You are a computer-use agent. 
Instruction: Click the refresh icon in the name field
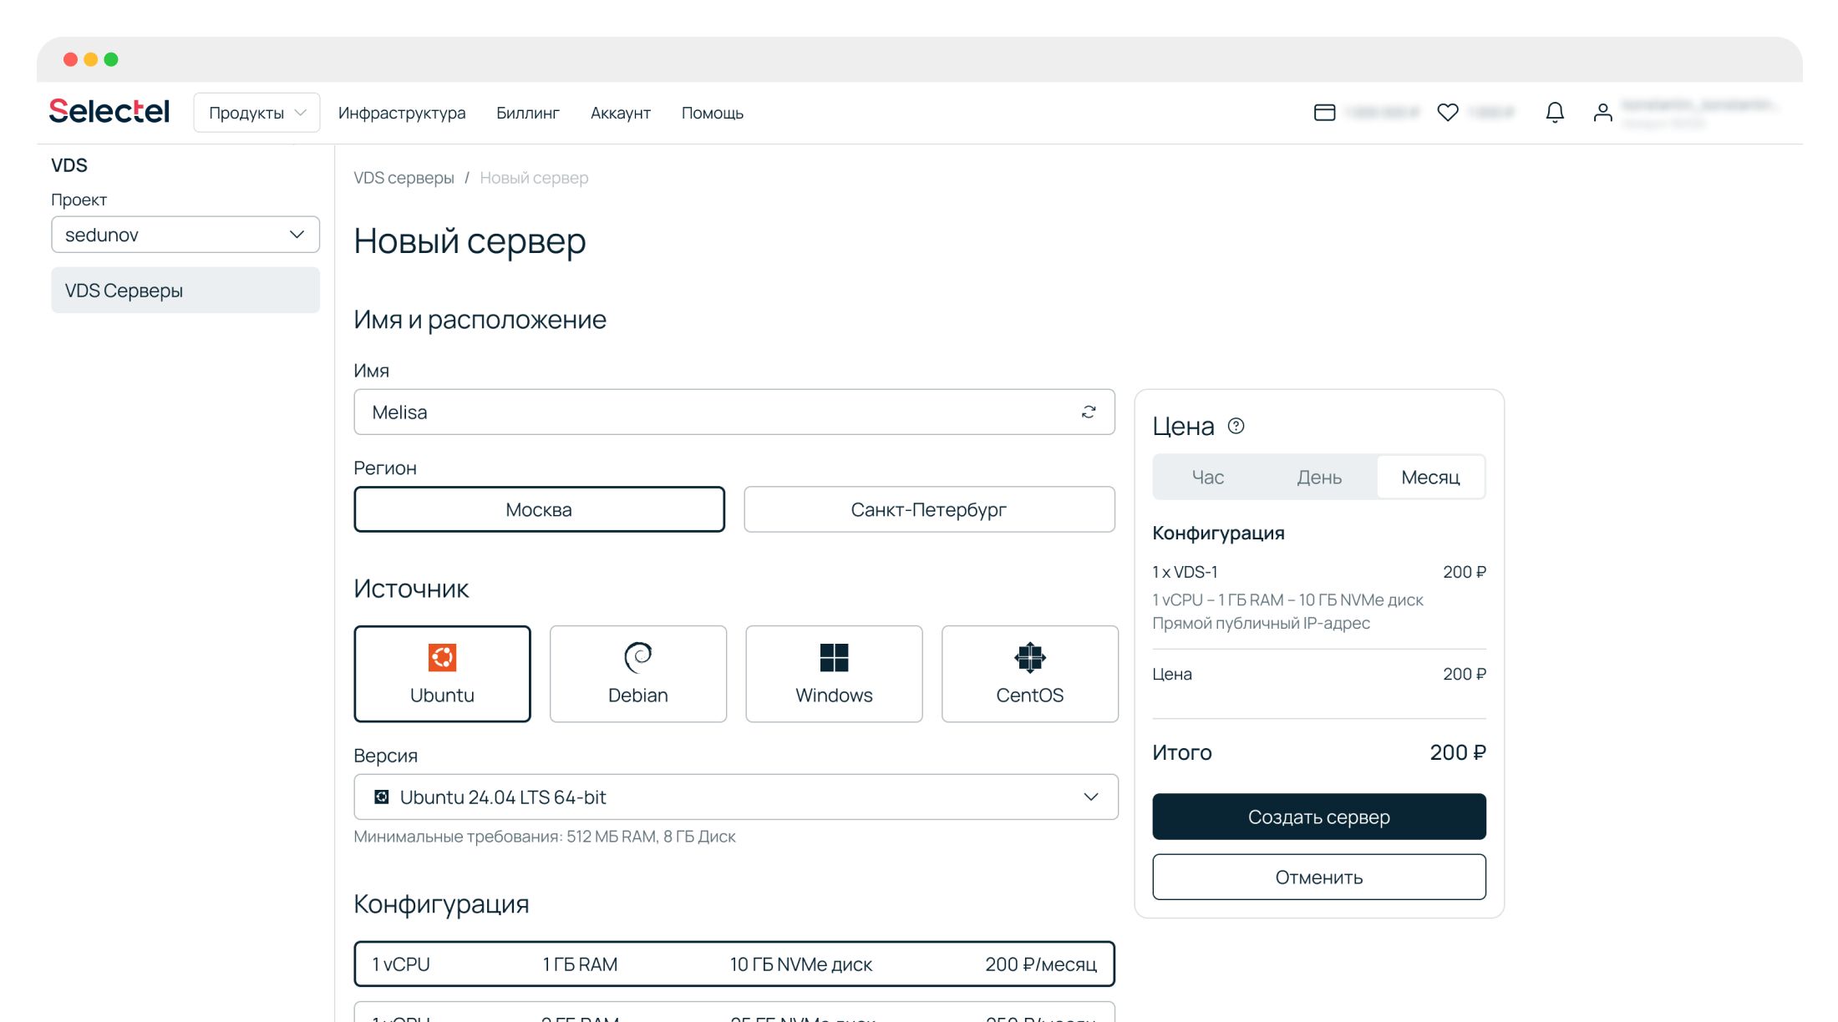(x=1089, y=412)
